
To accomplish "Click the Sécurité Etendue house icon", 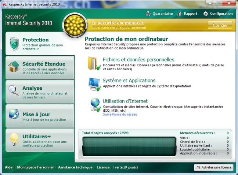I will [14, 66].
